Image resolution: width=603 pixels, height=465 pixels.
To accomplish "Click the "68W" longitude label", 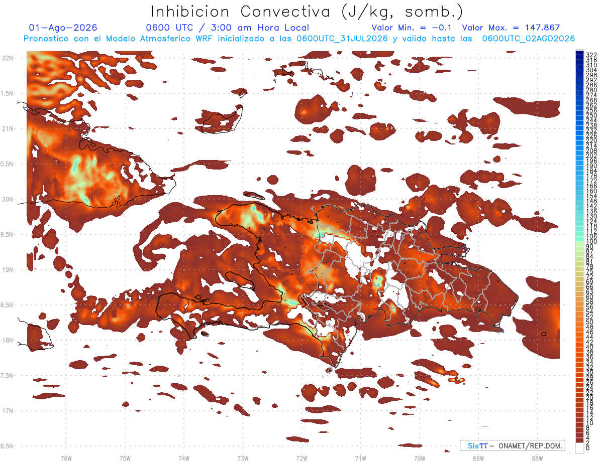I will 537,458.
